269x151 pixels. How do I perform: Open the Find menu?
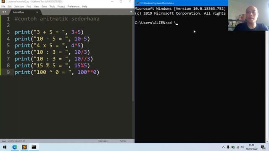click(29, 7)
